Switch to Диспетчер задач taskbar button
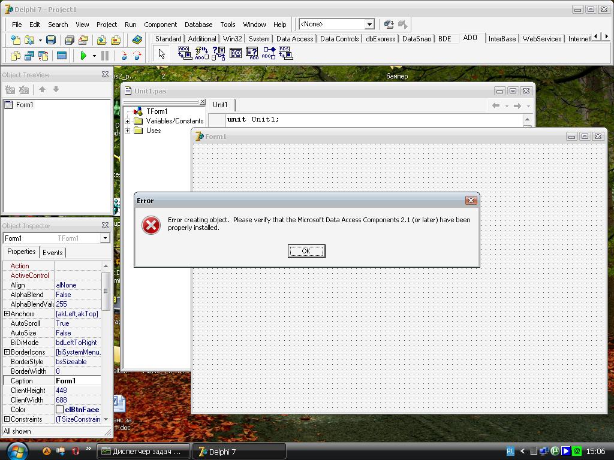This screenshot has height=460, width=614. pyautogui.click(x=143, y=452)
